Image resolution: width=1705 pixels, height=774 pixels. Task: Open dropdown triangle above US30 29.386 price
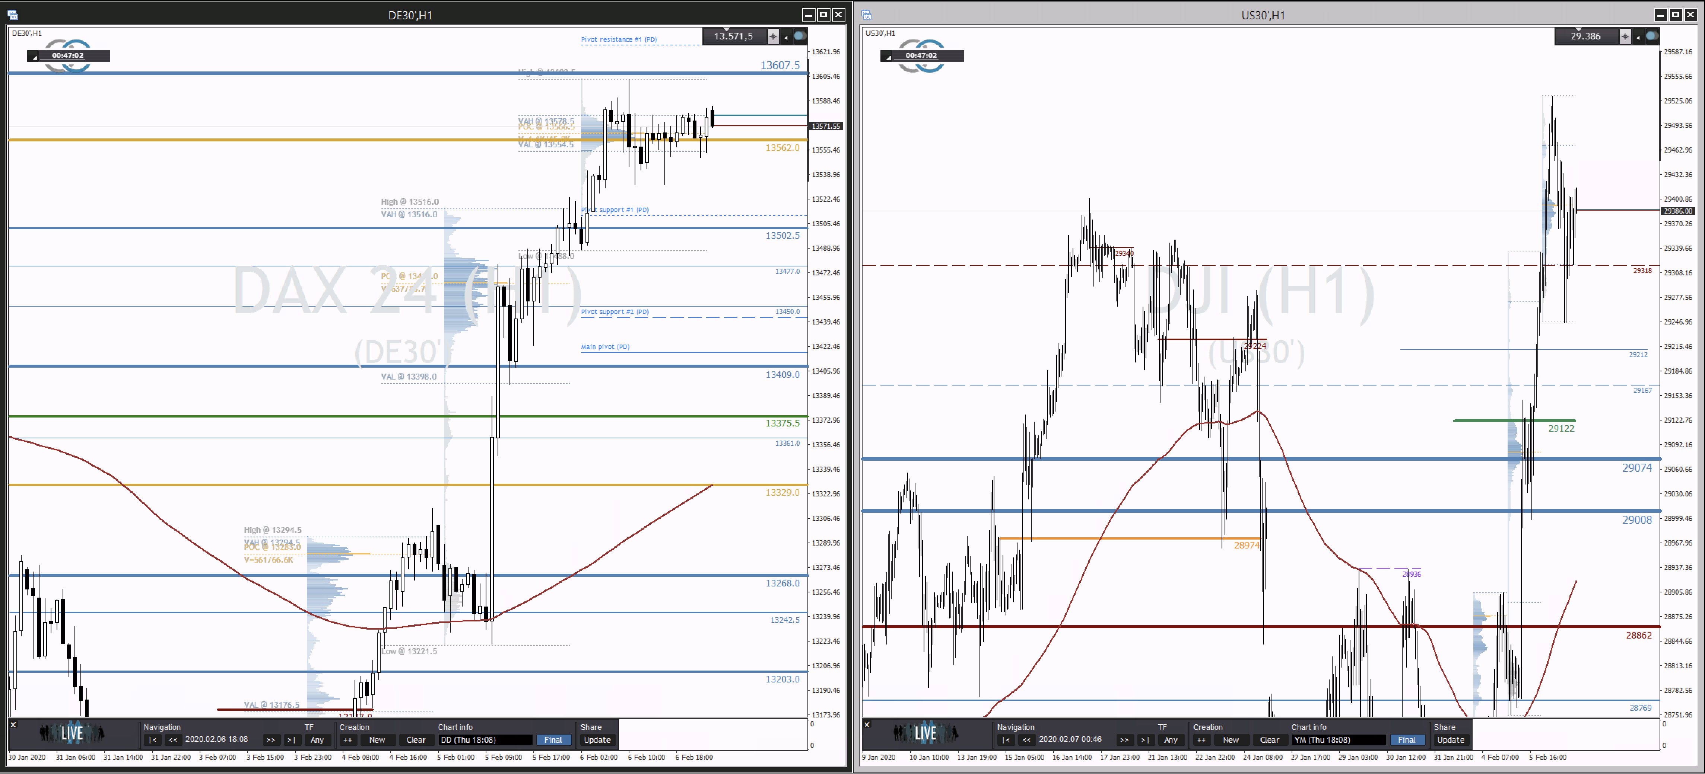[1579, 30]
